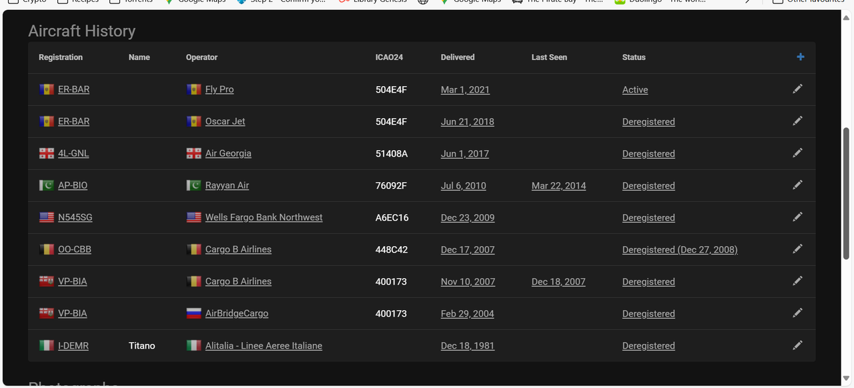
Task: Click the Russian flag beside AirBridgeCargo
Action: point(193,313)
